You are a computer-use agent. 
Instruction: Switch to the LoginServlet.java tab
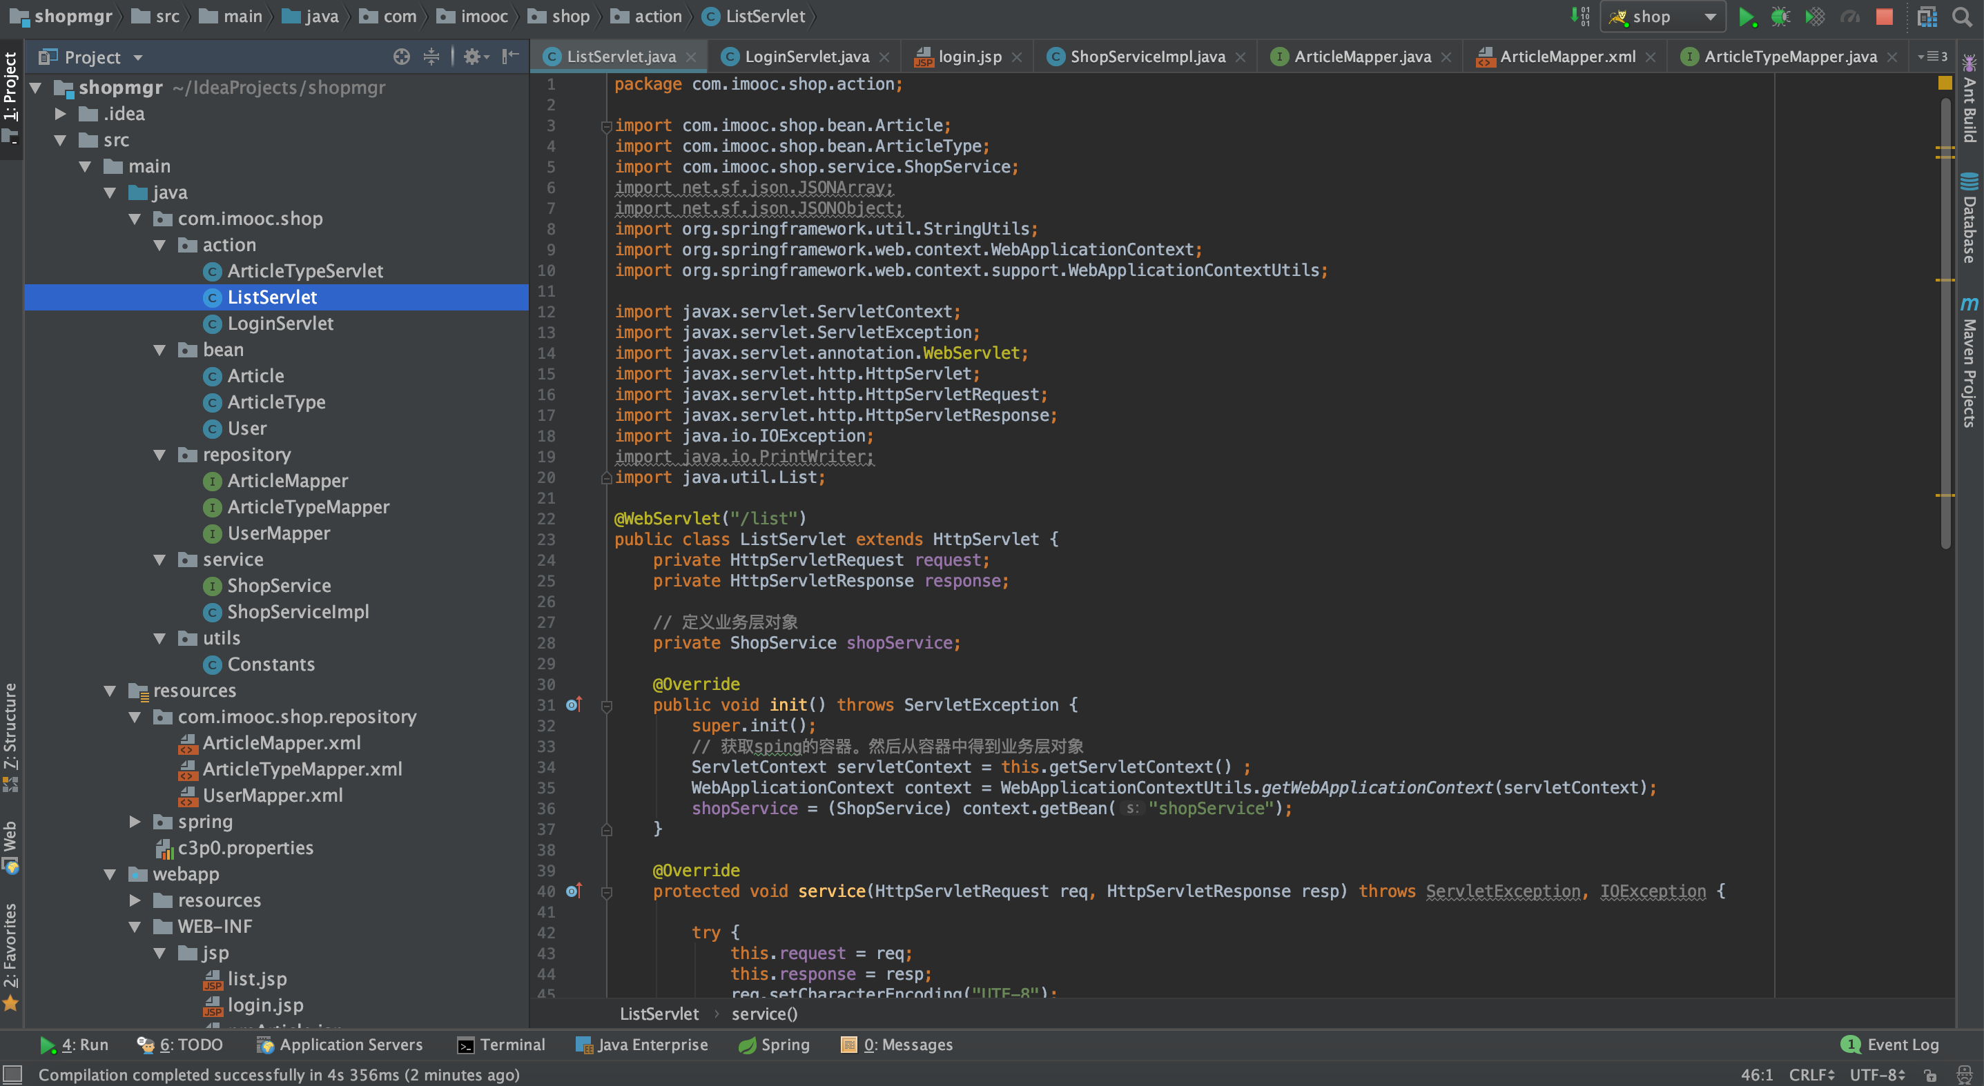[x=806, y=57]
